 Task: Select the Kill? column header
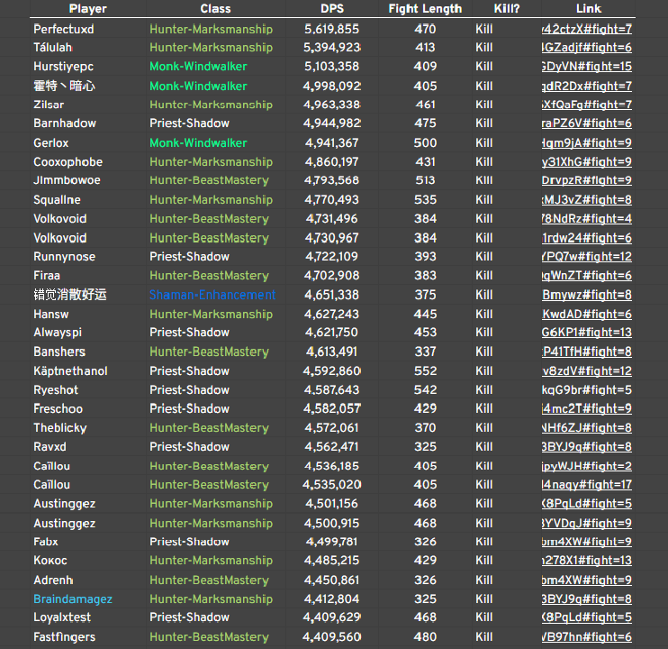(507, 8)
